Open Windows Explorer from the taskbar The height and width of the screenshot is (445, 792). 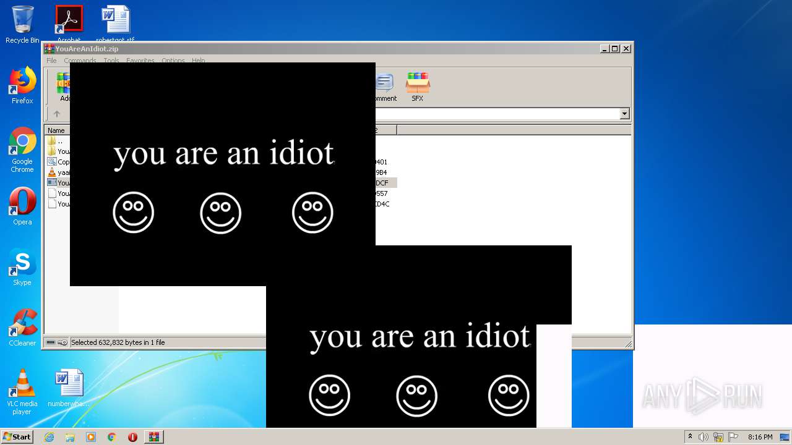coord(70,437)
